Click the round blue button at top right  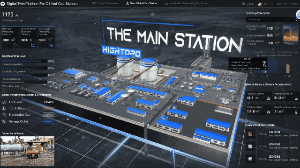click(x=298, y=14)
